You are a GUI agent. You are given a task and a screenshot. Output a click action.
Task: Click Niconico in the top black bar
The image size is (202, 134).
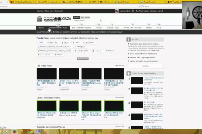pyautogui.click(x=40, y=11)
